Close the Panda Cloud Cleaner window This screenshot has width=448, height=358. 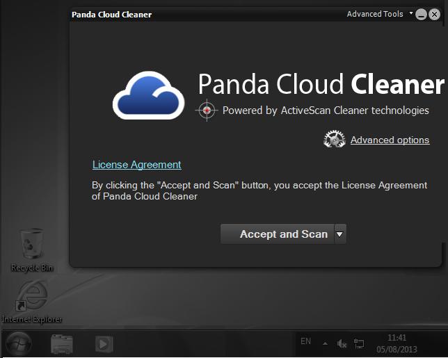pos(434,15)
